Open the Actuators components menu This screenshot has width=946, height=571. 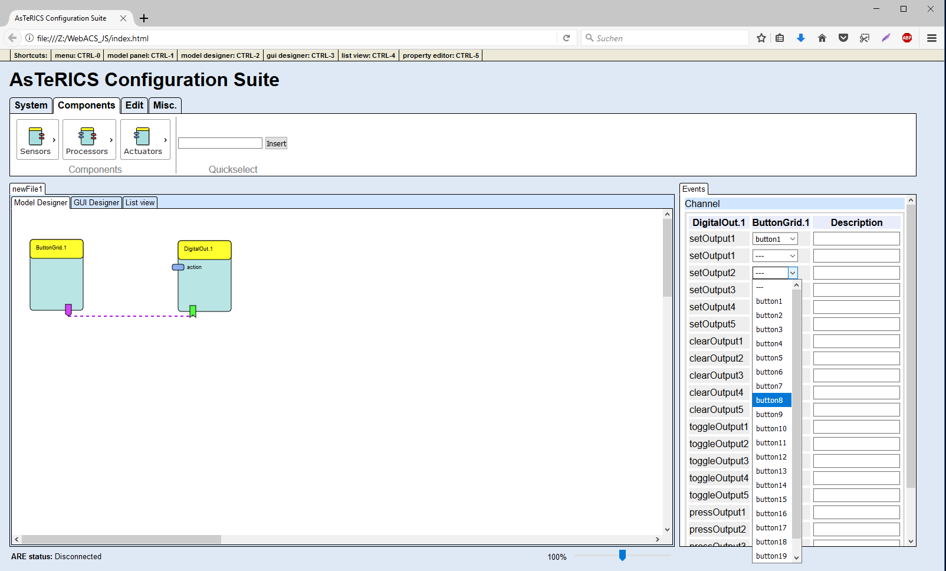pos(145,140)
